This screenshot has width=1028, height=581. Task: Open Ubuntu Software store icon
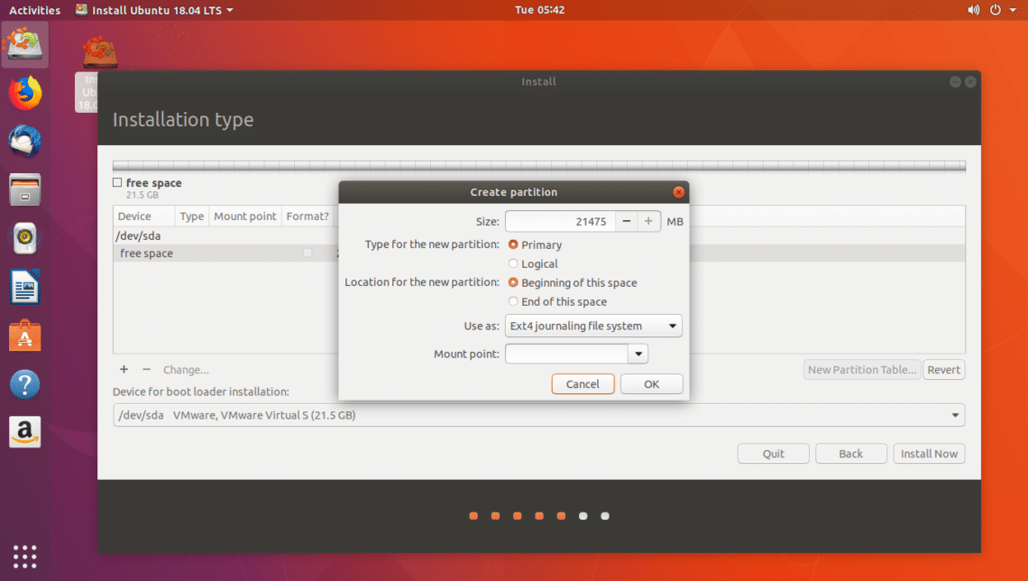coord(25,335)
